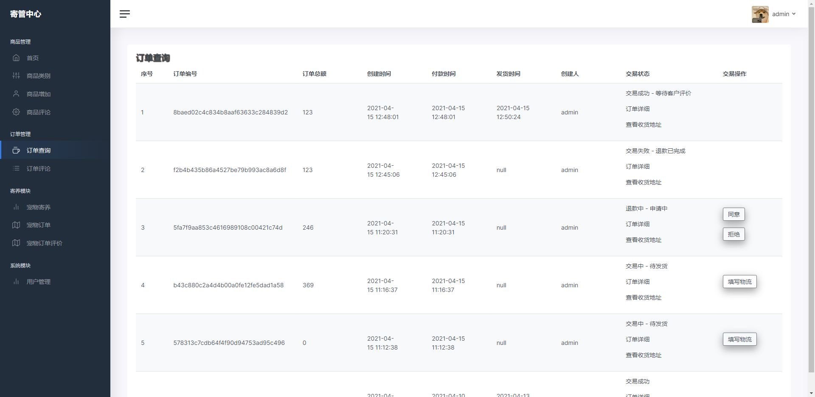Open 订单详细 link for order 5
The image size is (815, 397).
pos(638,339)
